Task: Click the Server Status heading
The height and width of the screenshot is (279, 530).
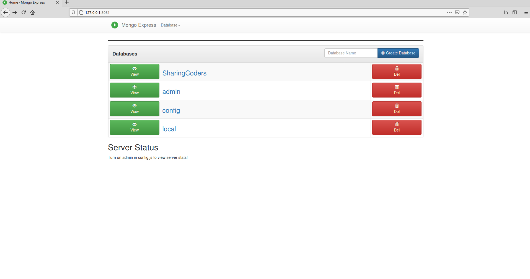Action: pyautogui.click(x=133, y=148)
